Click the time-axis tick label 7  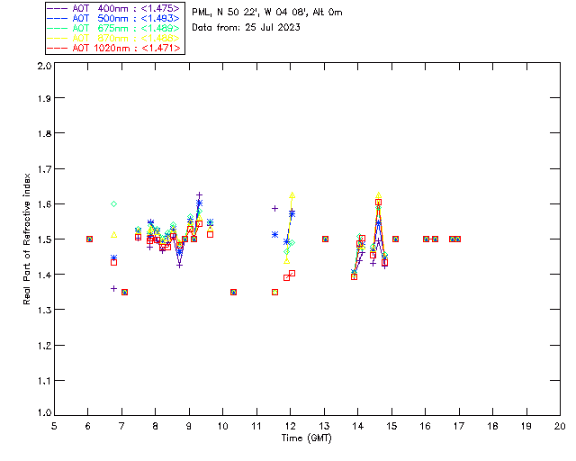[x=121, y=426]
